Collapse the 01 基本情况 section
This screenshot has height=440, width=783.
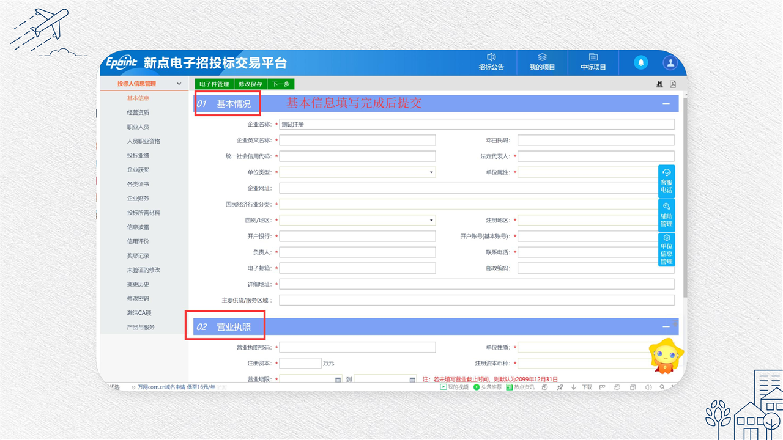click(x=666, y=104)
